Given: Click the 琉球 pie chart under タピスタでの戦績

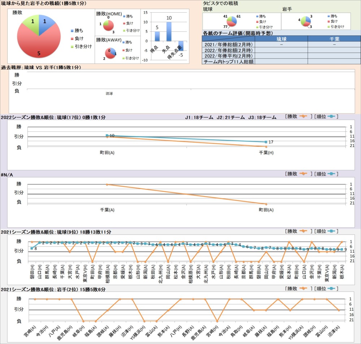Looking at the screenshot, I should coord(232,22).
